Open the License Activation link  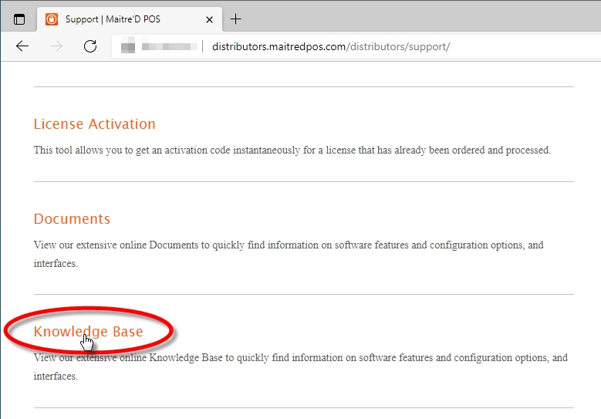coord(94,124)
